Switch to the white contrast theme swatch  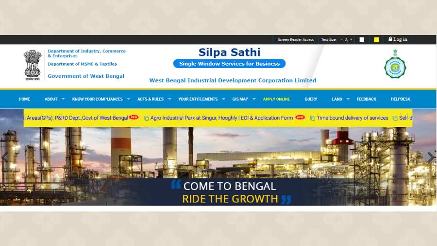[362, 39]
